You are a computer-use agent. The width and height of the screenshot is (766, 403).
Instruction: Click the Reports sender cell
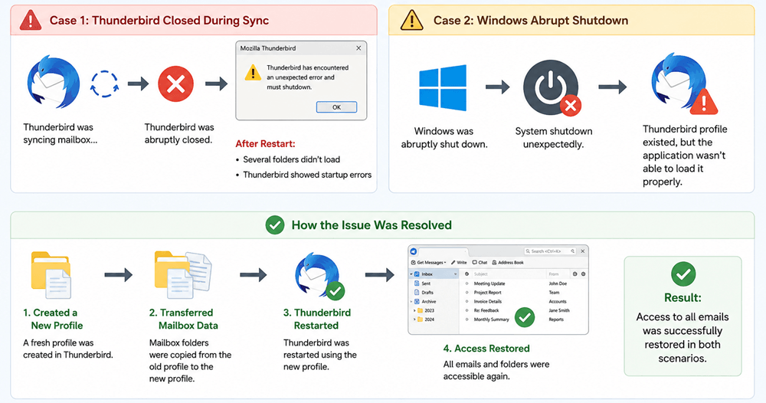(x=556, y=319)
